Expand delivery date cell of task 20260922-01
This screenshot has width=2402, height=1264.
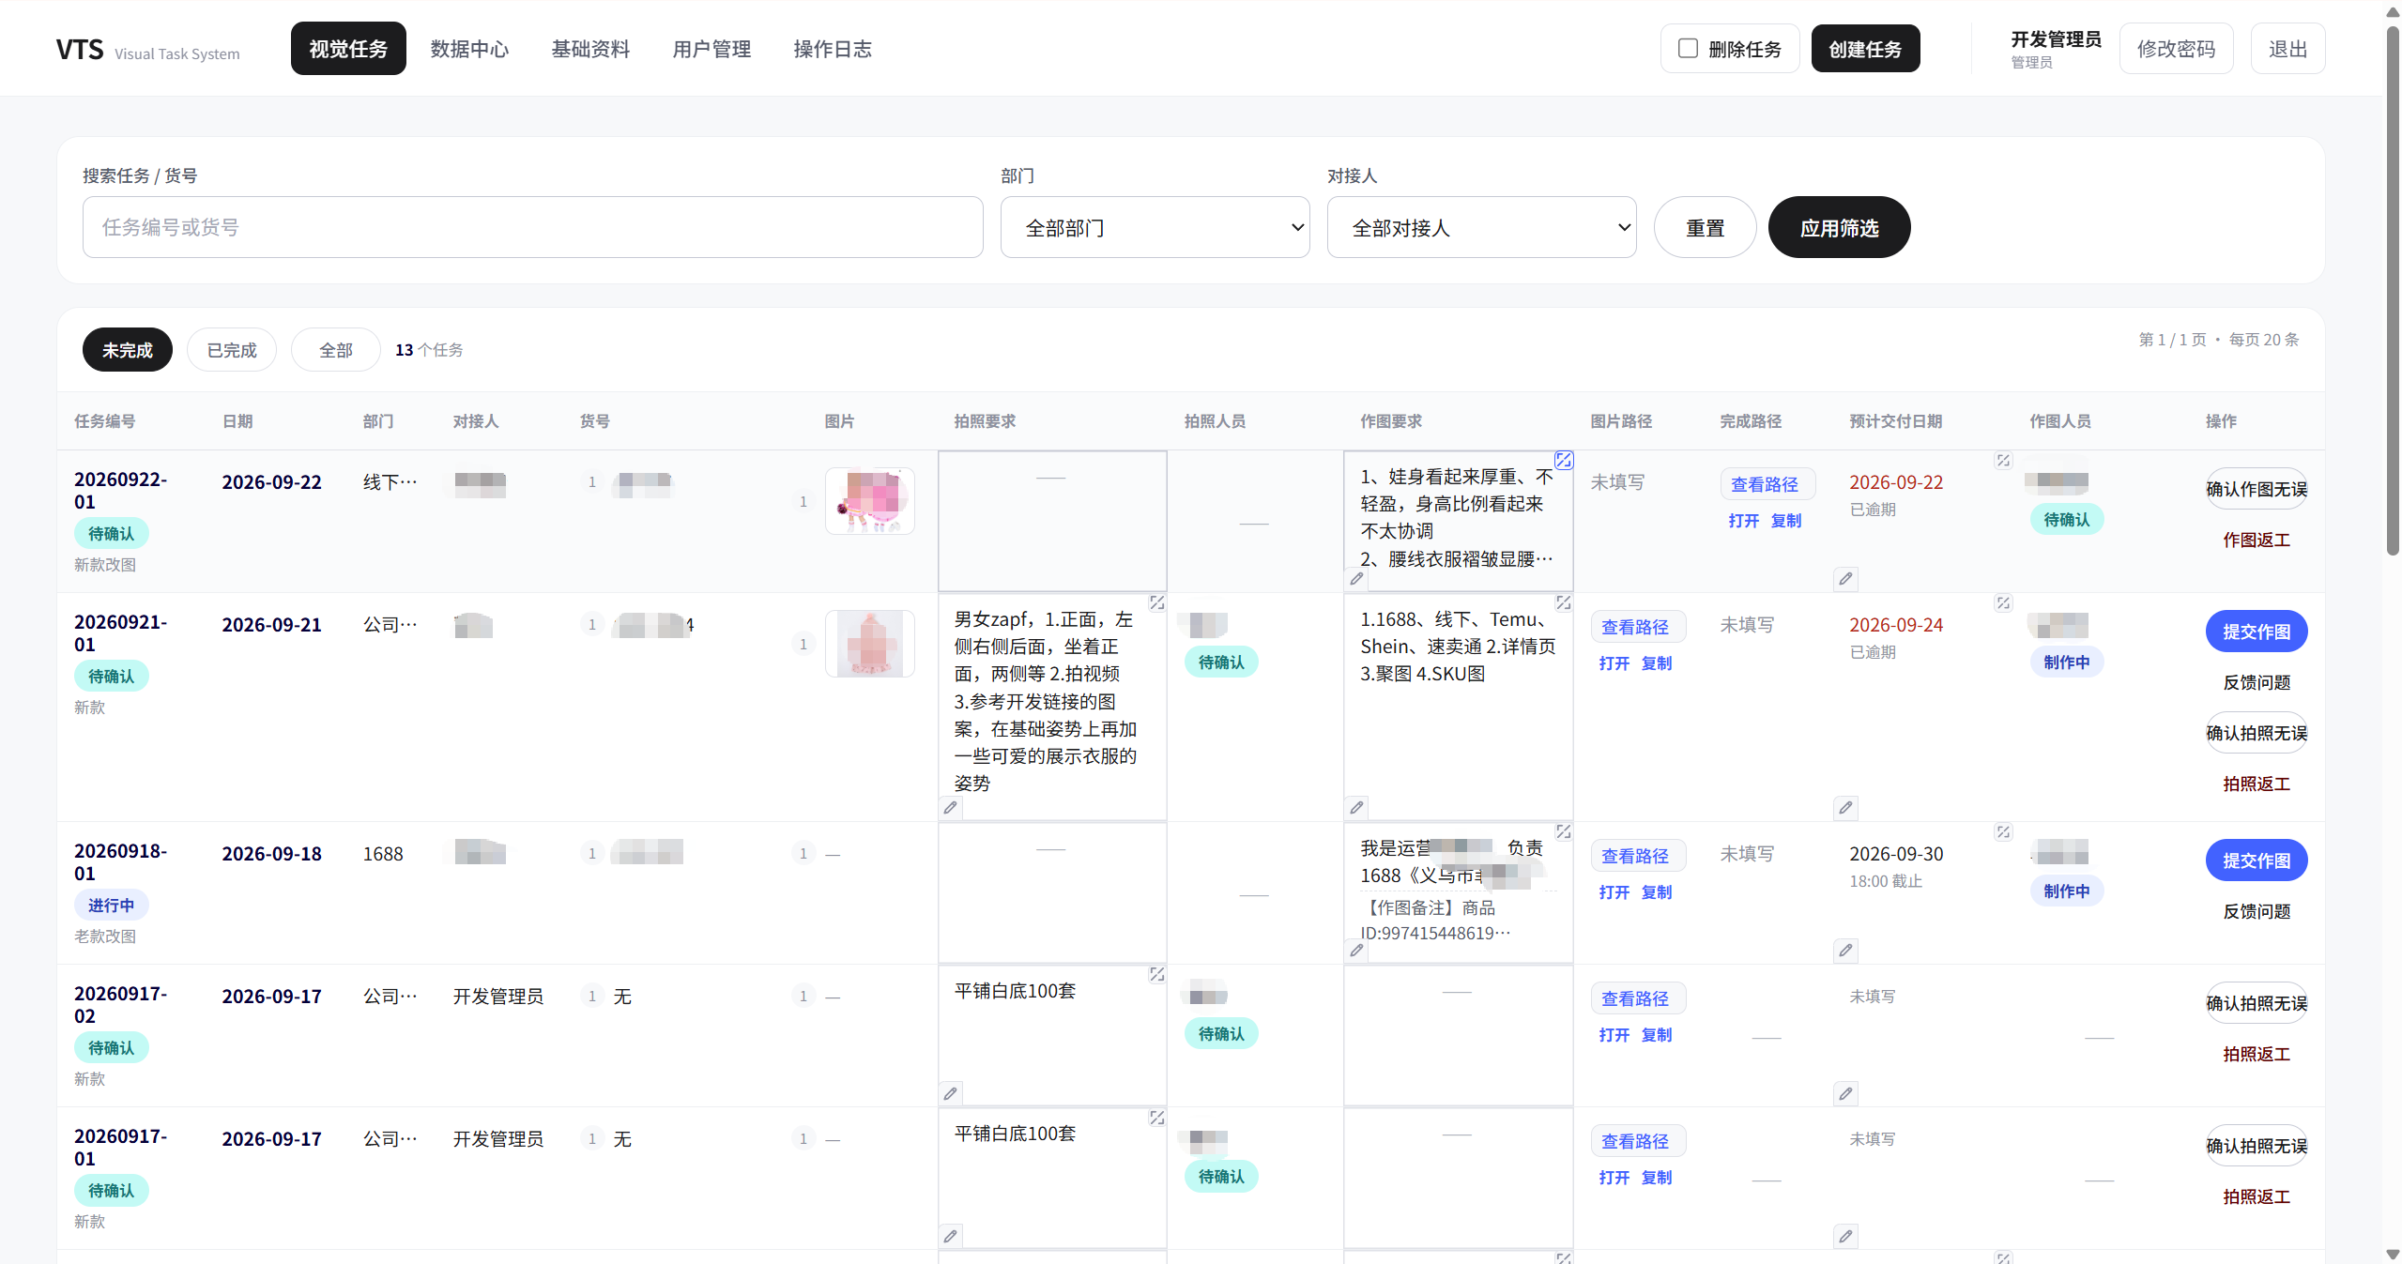pos(2003,460)
